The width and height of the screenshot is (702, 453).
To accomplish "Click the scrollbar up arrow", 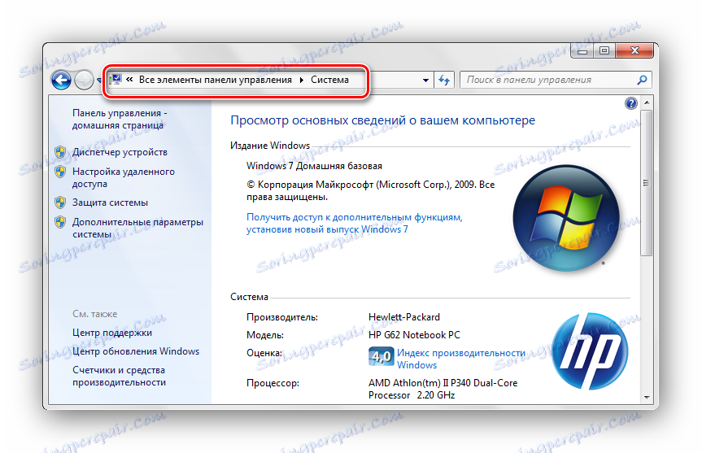I will [x=647, y=102].
